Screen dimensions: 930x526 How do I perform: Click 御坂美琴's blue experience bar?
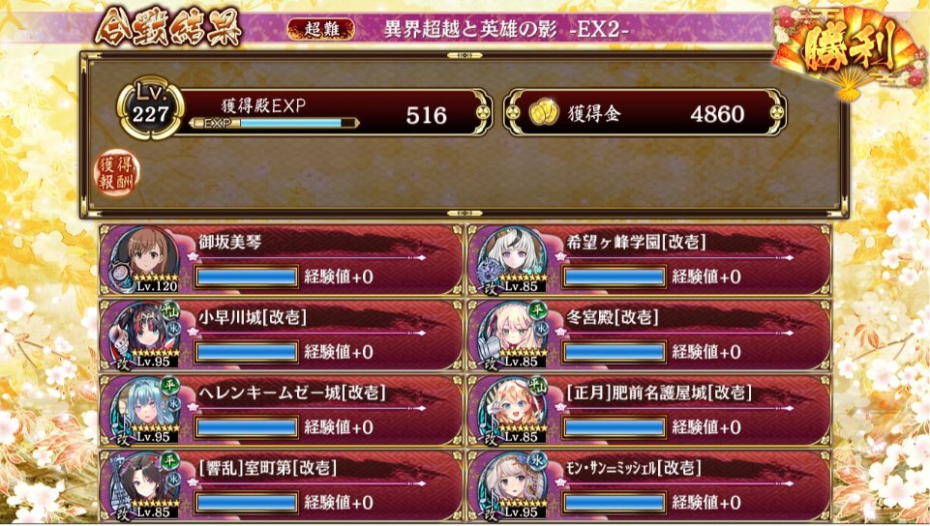(246, 277)
